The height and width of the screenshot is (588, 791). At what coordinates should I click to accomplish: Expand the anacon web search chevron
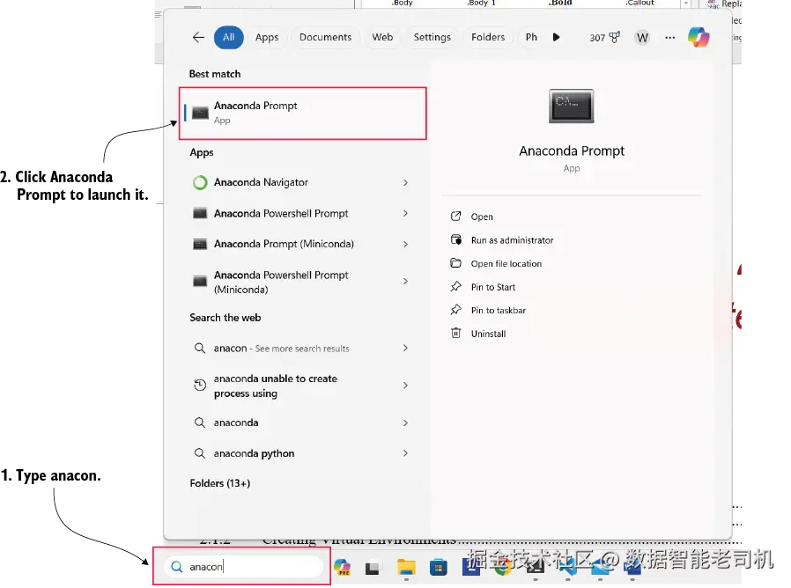coord(405,348)
